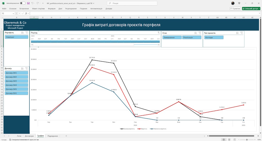Open the user account avatar

coord(233,3)
